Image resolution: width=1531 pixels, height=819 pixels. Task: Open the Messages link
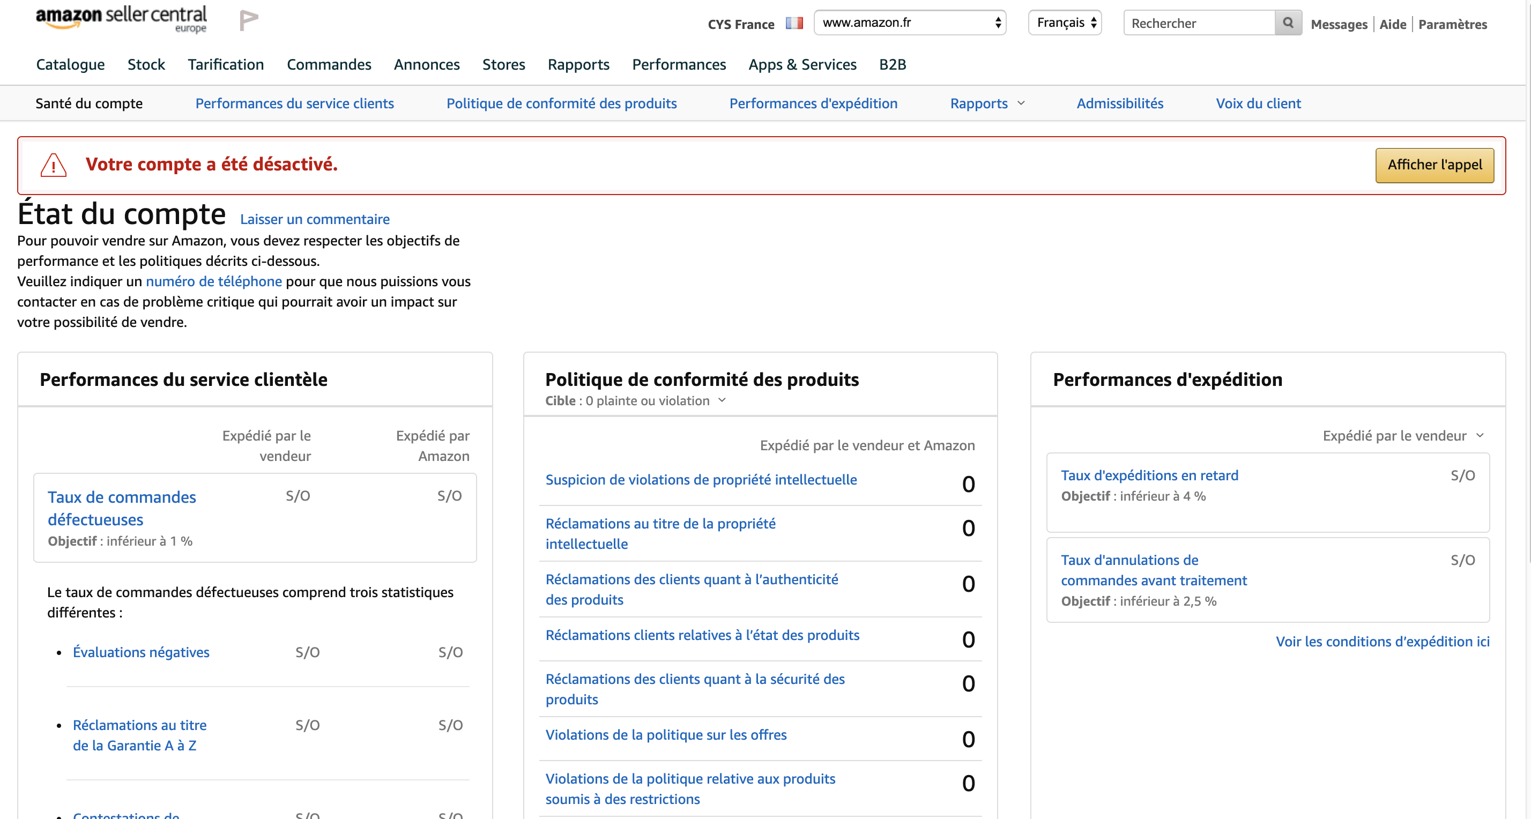tap(1339, 24)
